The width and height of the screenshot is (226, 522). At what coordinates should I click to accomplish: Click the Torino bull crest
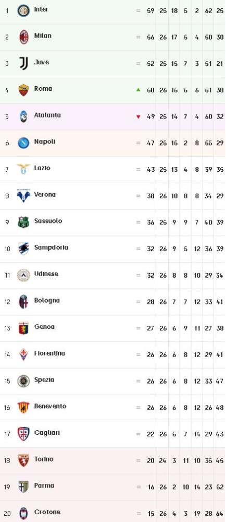coord(23,460)
